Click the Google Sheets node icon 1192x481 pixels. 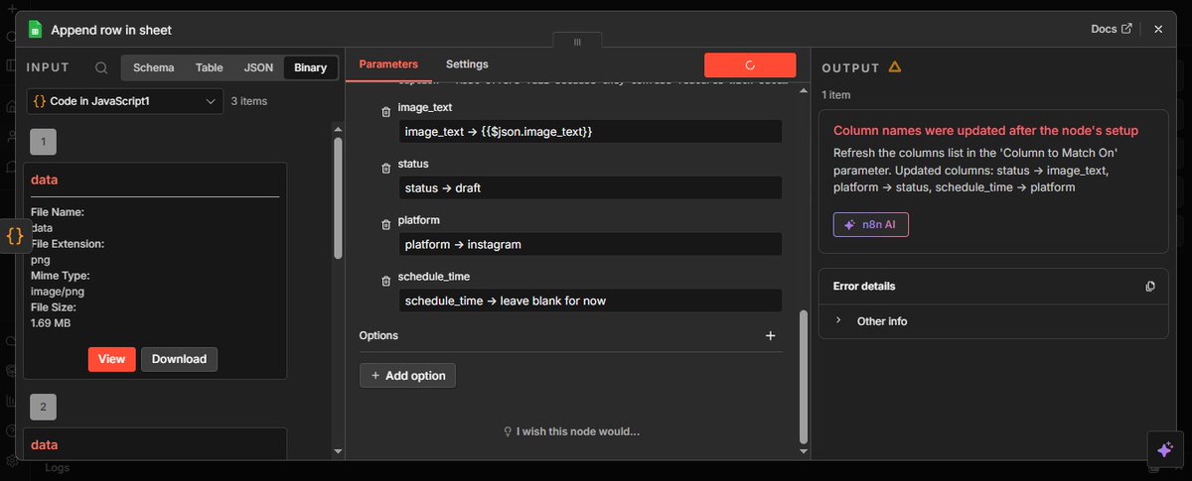click(x=35, y=30)
